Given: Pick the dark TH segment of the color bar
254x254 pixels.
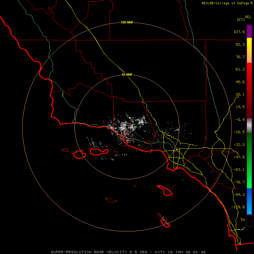Looking at the screenshot, I should pyautogui.click(x=249, y=220).
